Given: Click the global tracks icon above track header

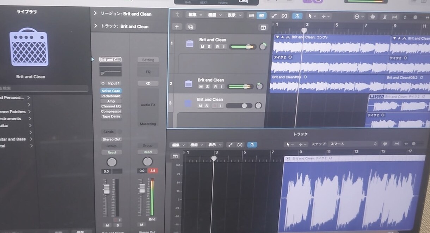Looking at the screenshot, I should pos(263,27).
